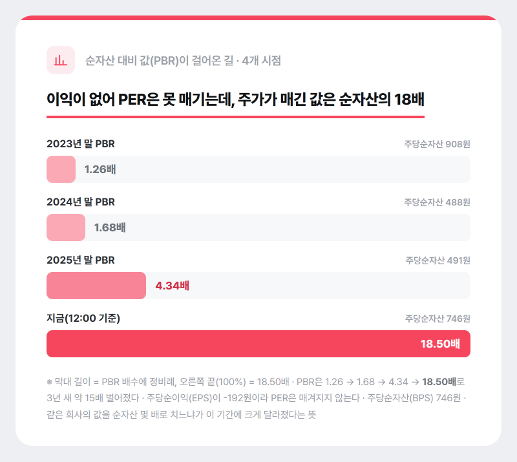Click the 2024년 말 PBR label
517x462 pixels.
pyautogui.click(x=81, y=202)
